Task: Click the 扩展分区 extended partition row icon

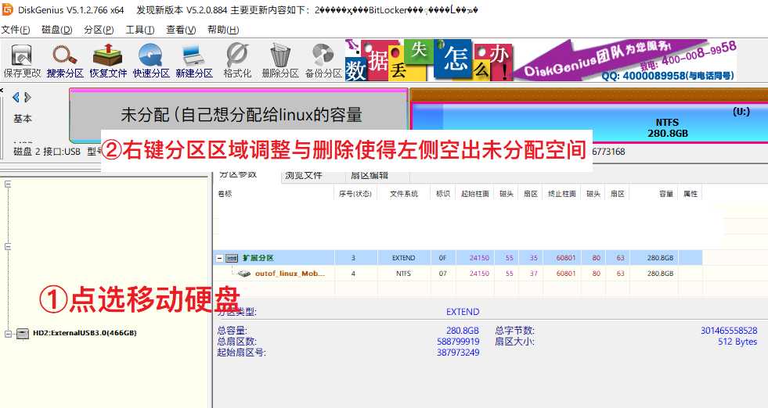Action: tap(232, 258)
